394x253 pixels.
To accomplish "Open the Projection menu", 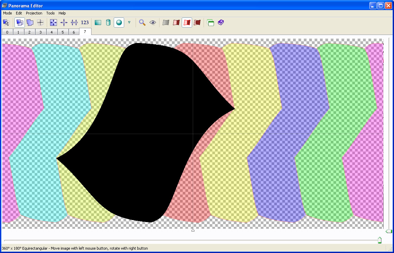I will click(34, 13).
